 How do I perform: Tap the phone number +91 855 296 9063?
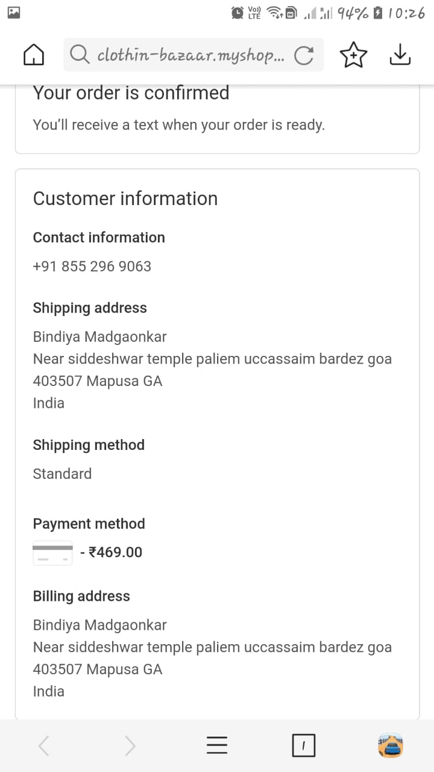[x=92, y=267]
